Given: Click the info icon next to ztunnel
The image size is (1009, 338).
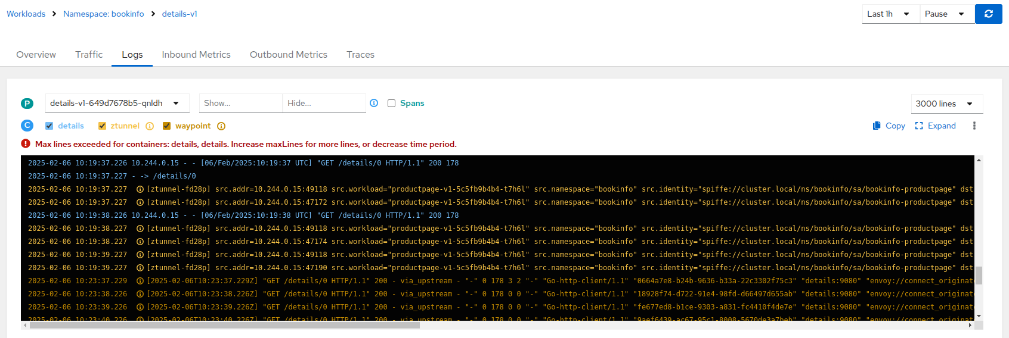Looking at the screenshot, I should [x=150, y=126].
